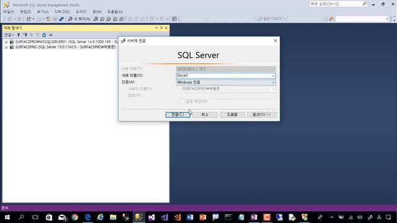Viewport: 397px width, 223px height.
Task: Open the 도움말(H) menu
Action: [x=115, y=12]
